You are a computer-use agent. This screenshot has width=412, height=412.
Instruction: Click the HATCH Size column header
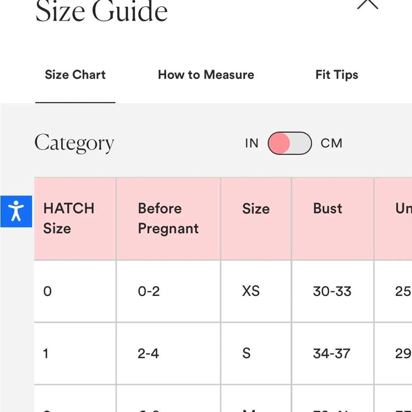[69, 218]
